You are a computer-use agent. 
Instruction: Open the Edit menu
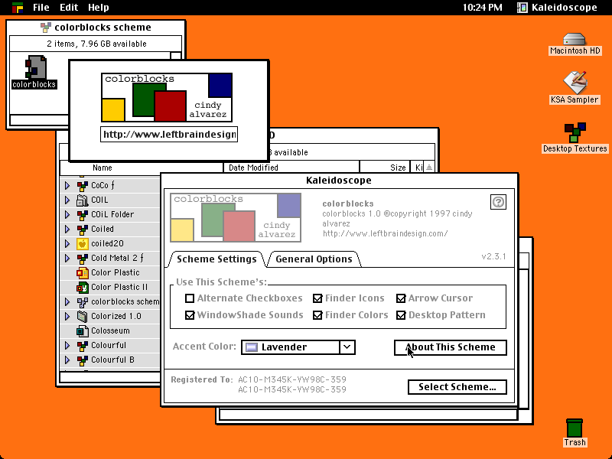coord(69,8)
